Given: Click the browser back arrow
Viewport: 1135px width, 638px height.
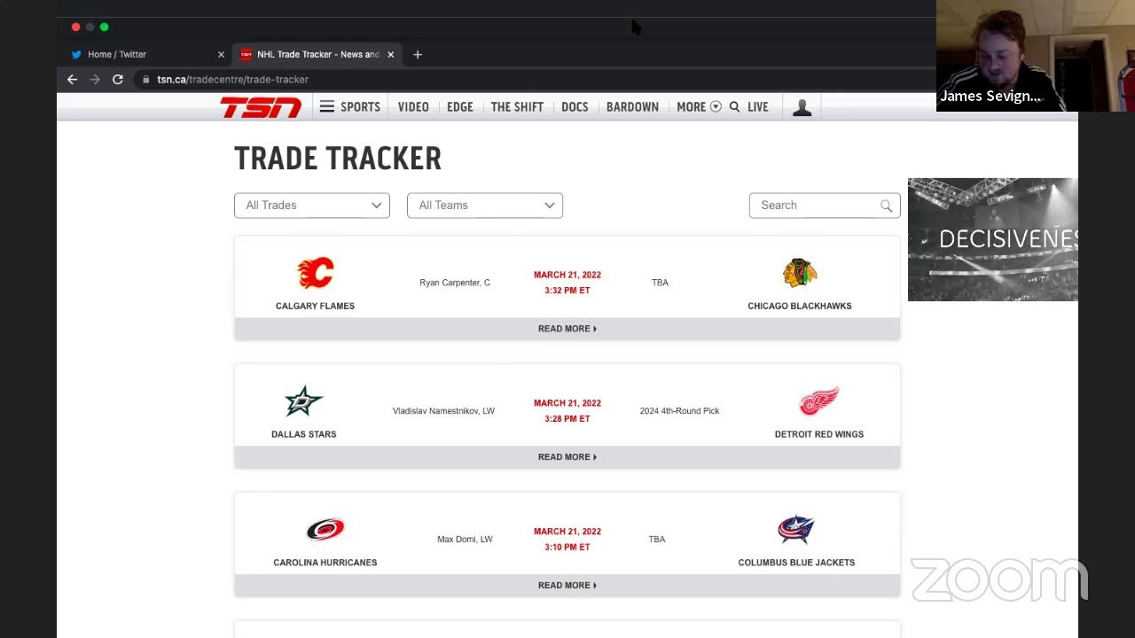Looking at the screenshot, I should (x=73, y=79).
